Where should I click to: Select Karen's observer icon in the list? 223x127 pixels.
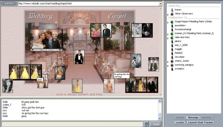click(x=172, y=10)
